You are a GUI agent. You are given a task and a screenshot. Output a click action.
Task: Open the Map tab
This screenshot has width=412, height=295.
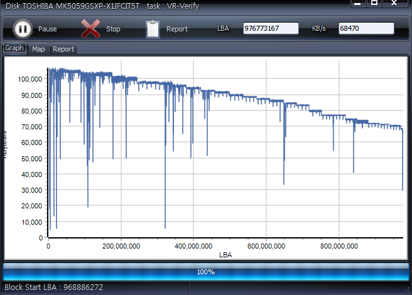(x=38, y=49)
